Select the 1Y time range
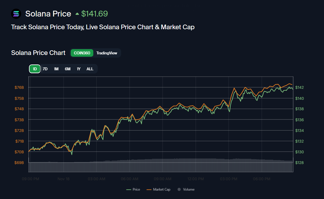Viewport: 324px width, 199px height. coord(79,69)
